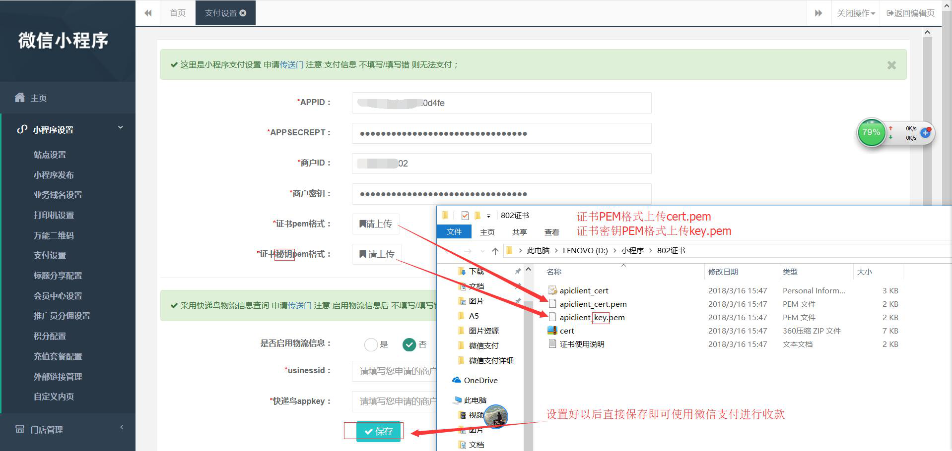Open the 微信支付 folder in navigation pane
This screenshot has height=451, width=952.
pyautogui.click(x=478, y=345)
